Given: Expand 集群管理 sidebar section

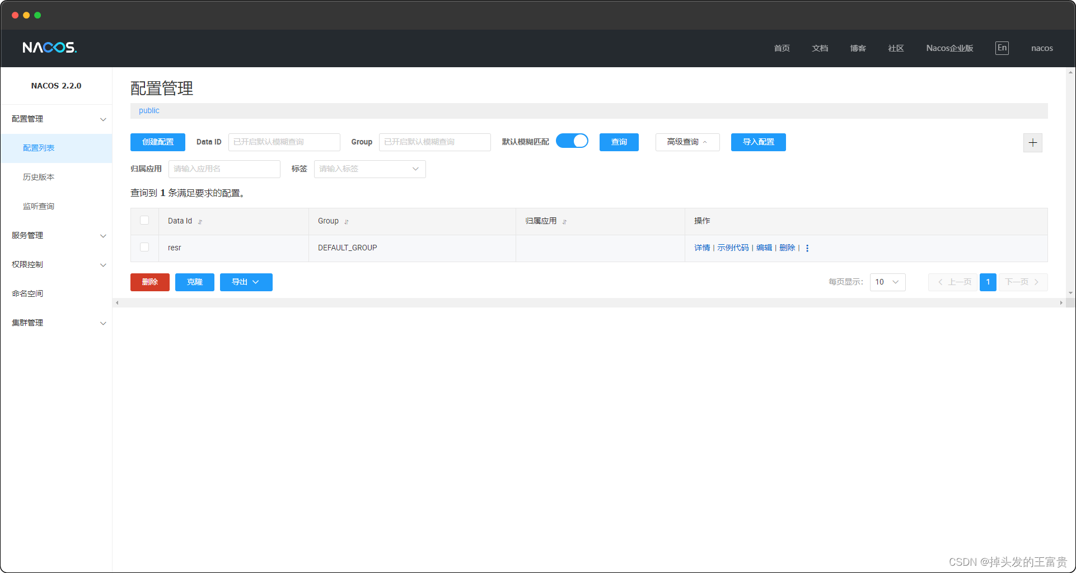Looking at the screenshot, I should [57, 323].
